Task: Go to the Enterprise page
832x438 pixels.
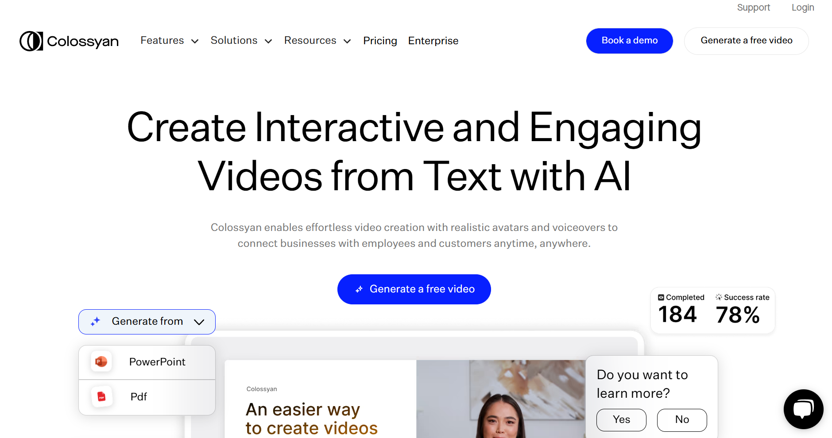Action: pyautogui.click(x=433, y=41)
